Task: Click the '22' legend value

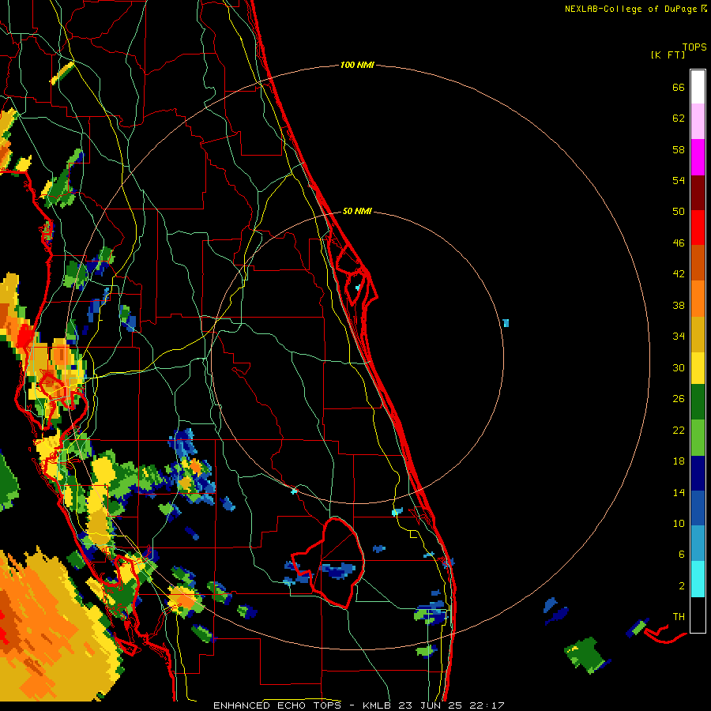Action: [x=679, y=431]
